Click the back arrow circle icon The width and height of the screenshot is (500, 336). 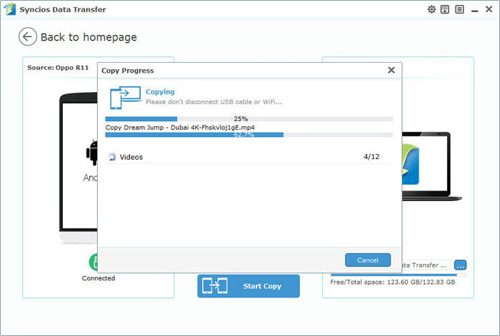28,37
